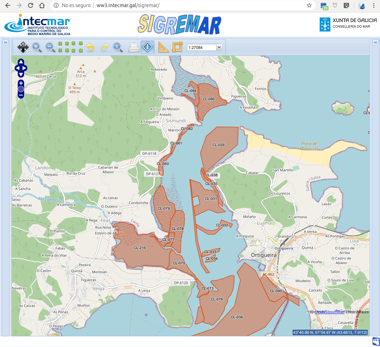Select zone CL-078 on the map
The width and height of the screenshot is (380, 347).
(177, 228)
